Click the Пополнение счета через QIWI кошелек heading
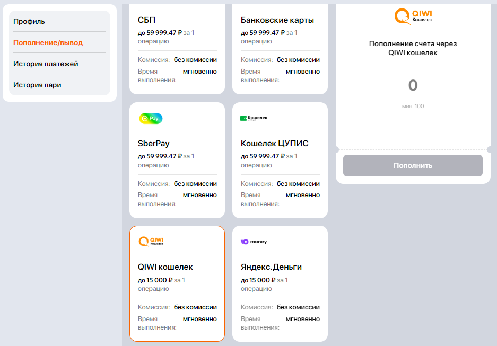This screenshot has height=346, width=497. pyautogui.click(x=413, y=48)
